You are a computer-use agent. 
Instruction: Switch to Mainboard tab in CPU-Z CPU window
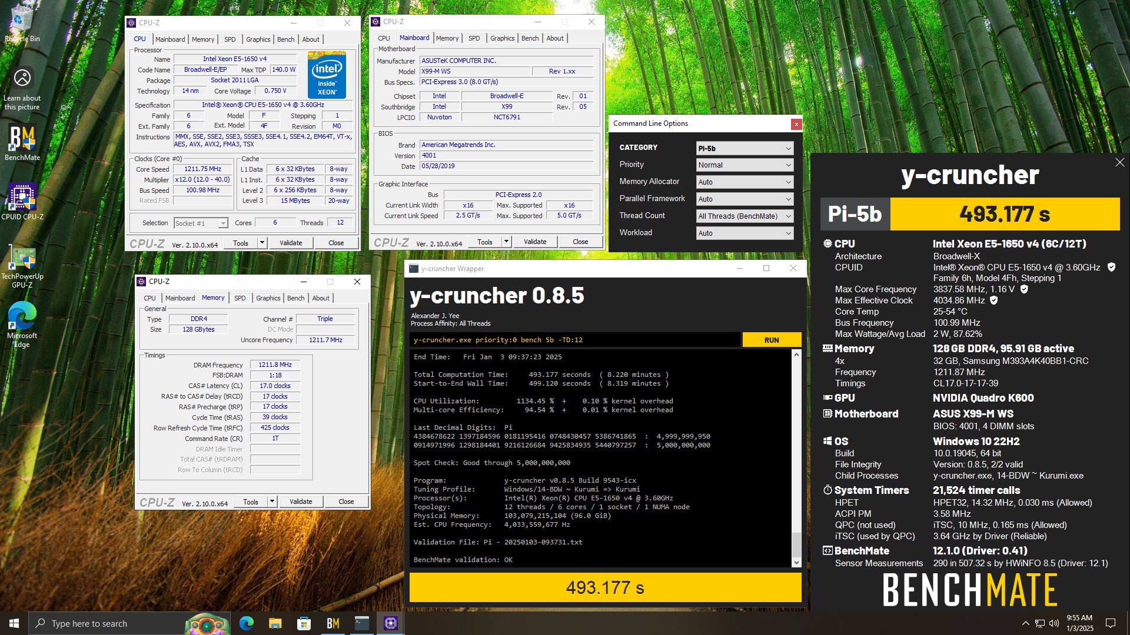[170, 39]
